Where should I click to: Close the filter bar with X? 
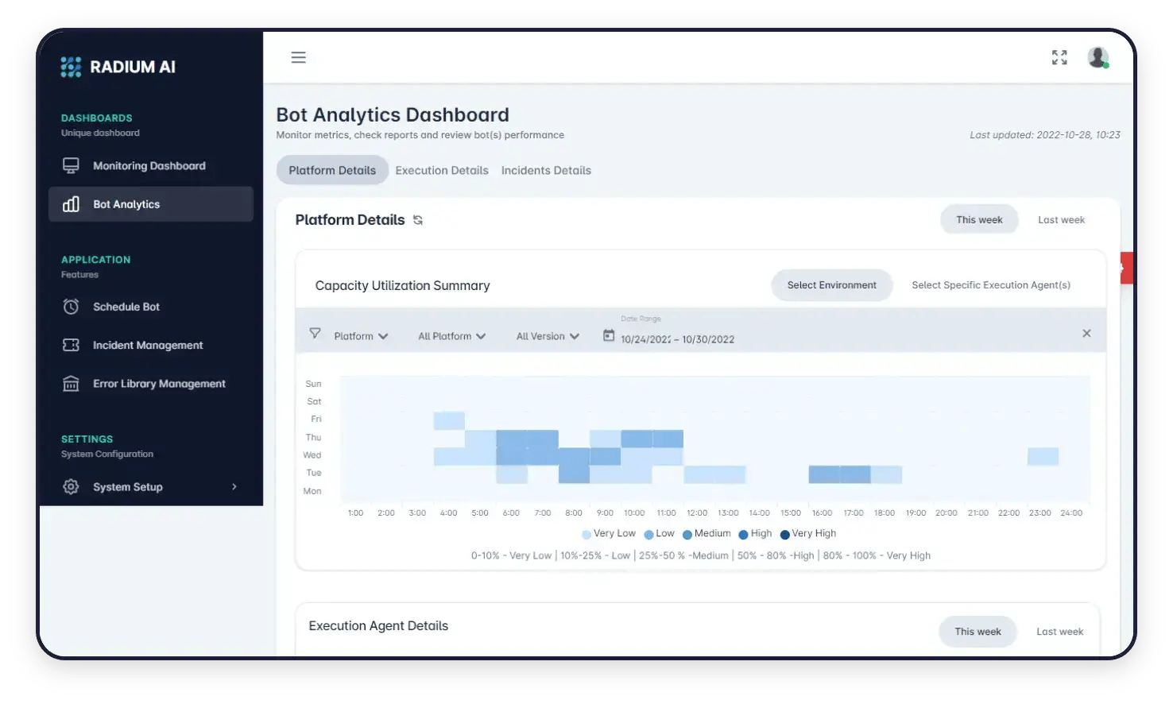point(1086,334)
